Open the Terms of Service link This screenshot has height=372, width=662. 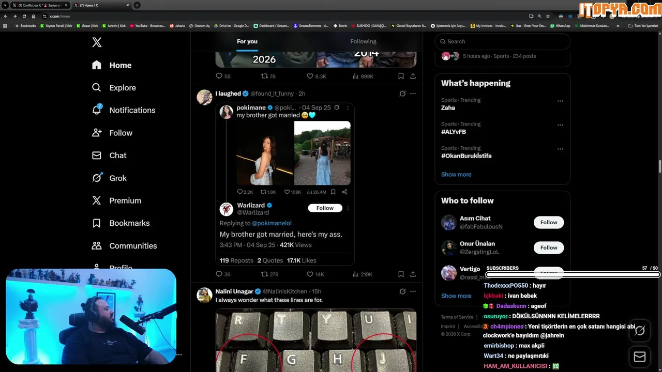coord(457,317)
